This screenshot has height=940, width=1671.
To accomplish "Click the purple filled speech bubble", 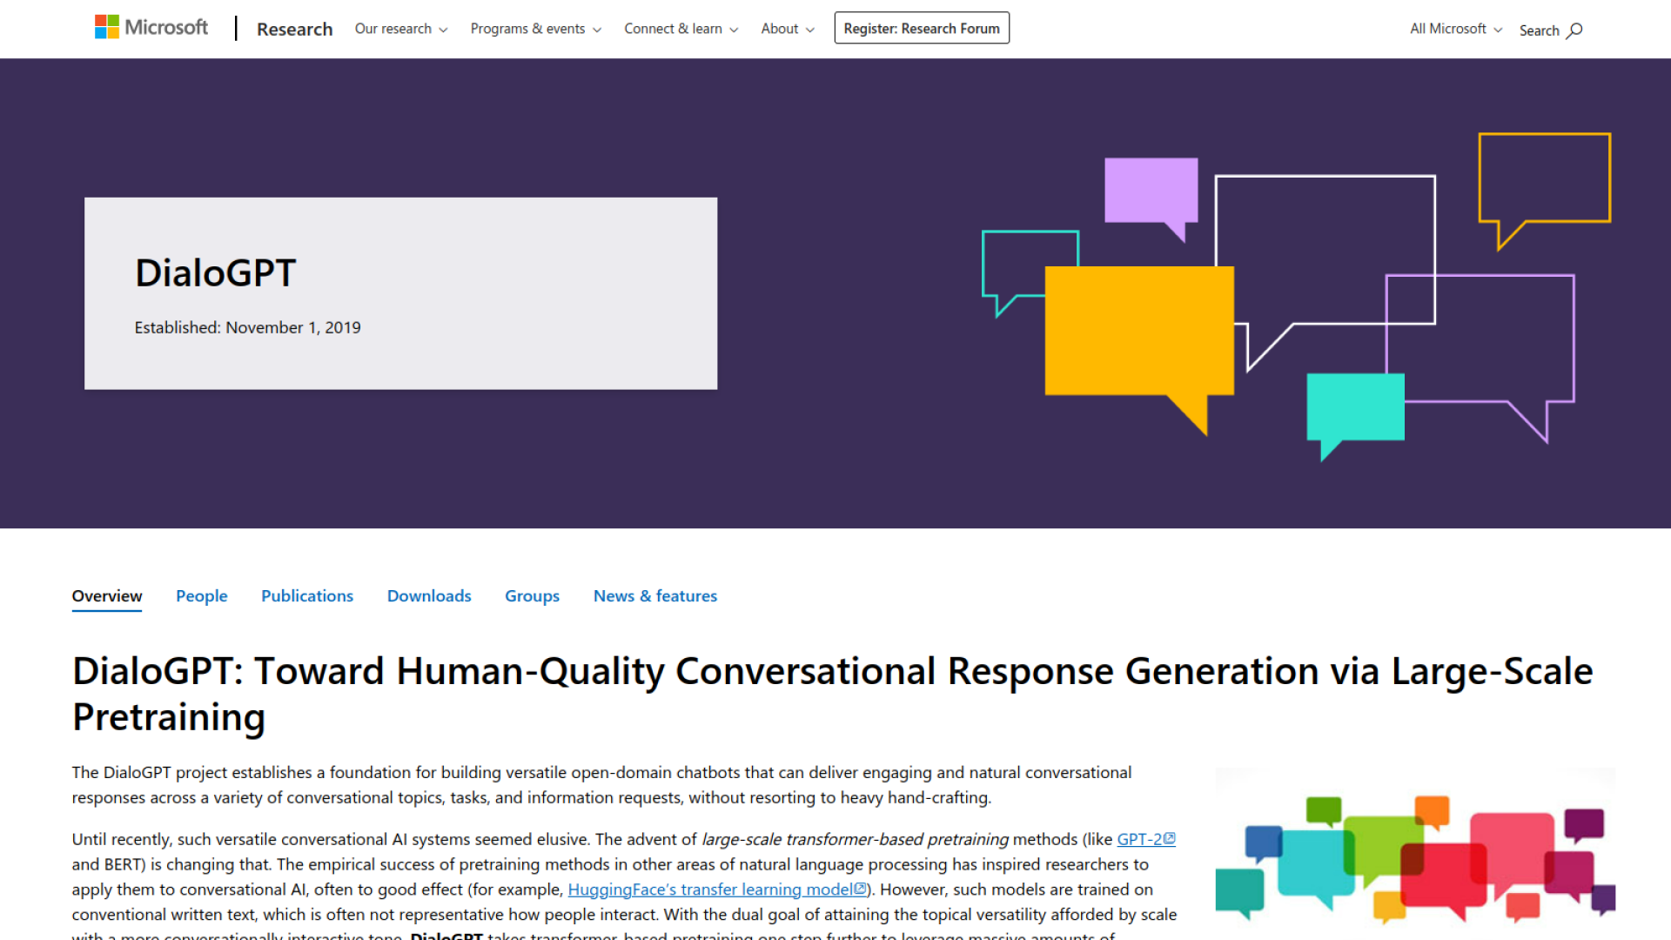I will [x=1151, y=189].
